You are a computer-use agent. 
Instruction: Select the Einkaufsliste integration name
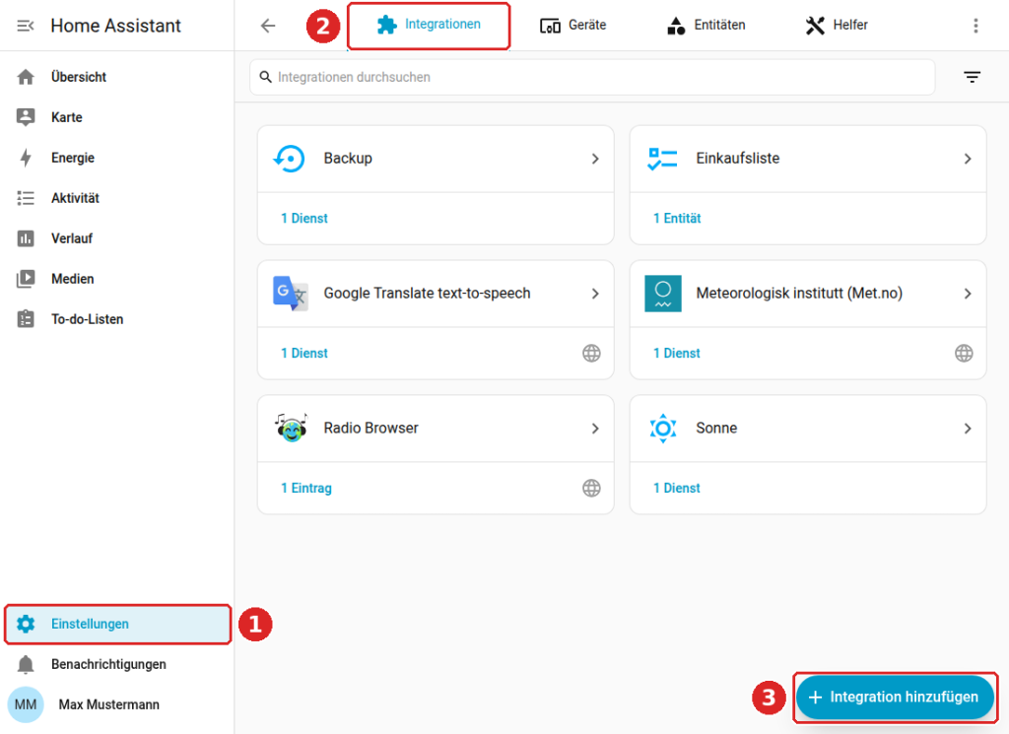coord(737,159)
